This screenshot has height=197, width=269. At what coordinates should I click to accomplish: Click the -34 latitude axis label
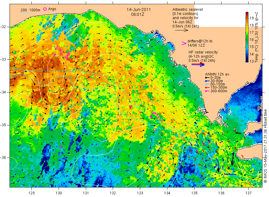[x=3, y=92]
